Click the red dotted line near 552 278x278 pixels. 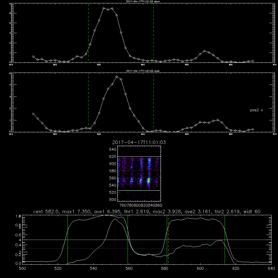[115, 240]
